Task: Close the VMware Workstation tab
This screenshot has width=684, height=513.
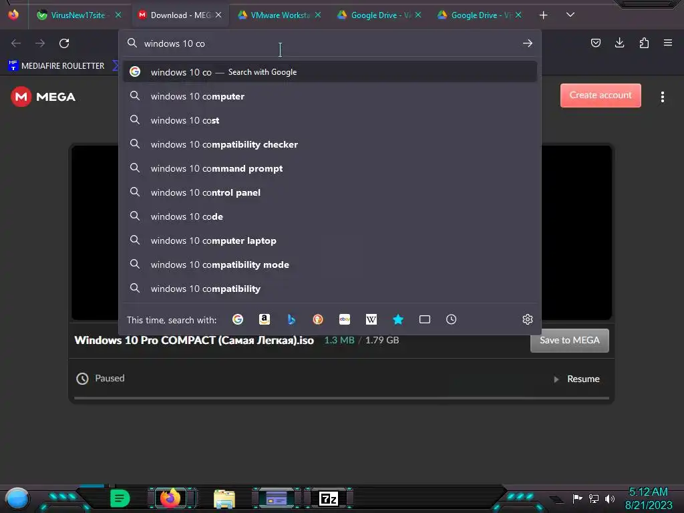Action: click(318, 15)
